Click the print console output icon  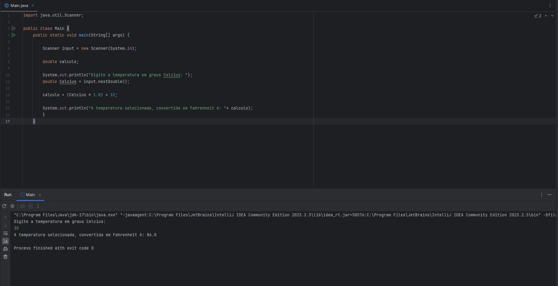(5, 249)
